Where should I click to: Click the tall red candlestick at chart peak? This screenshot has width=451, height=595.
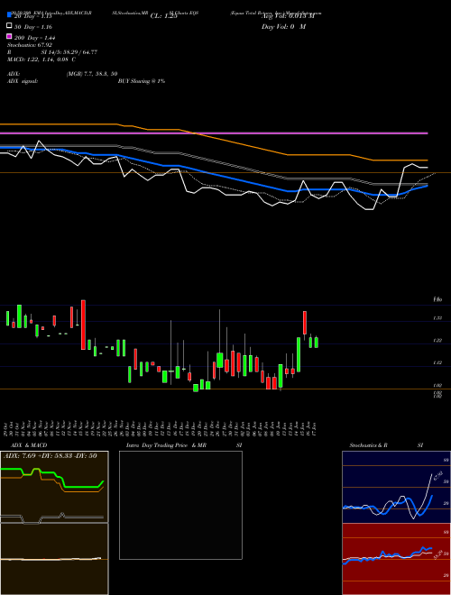(83, 325)
